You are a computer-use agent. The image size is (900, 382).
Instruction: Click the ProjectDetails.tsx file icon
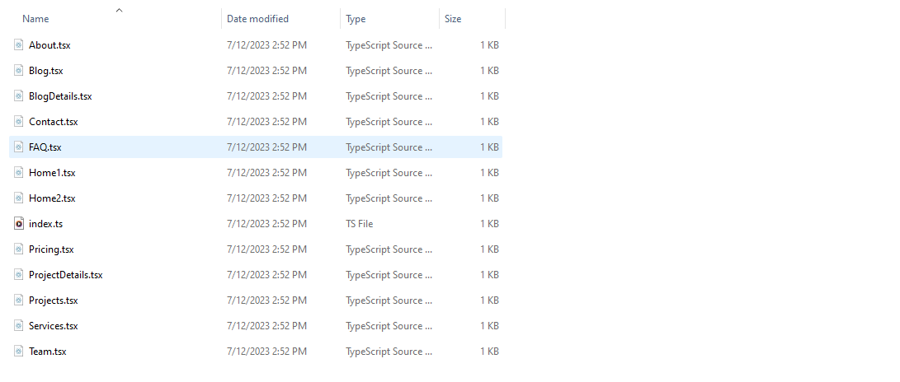[19, 274]
